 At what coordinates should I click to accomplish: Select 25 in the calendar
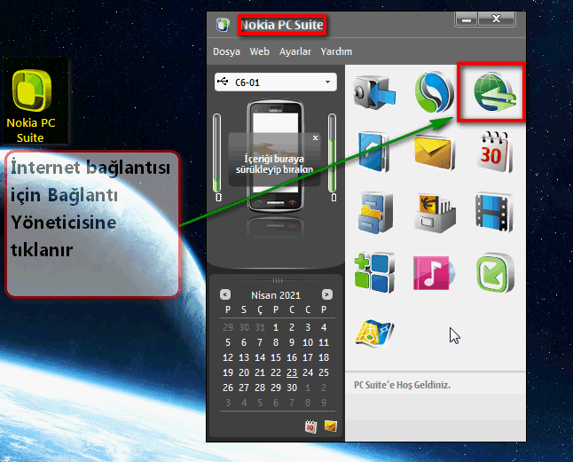324,372
